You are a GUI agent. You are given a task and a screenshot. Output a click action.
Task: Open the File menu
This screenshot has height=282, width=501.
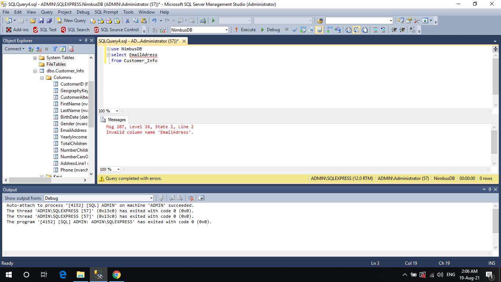coord(6,12)
